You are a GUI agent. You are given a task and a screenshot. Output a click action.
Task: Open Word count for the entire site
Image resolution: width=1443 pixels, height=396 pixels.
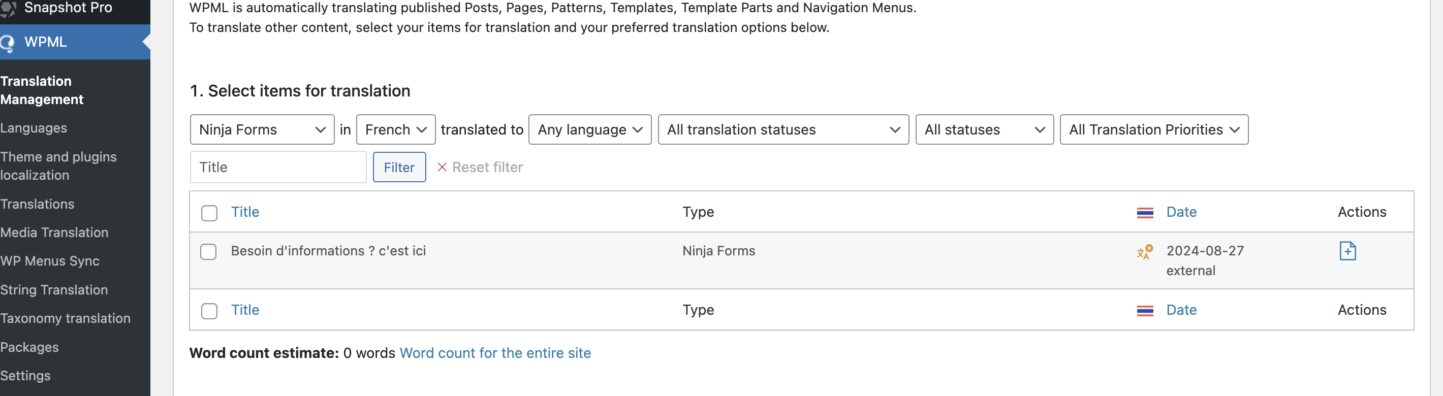[x=495, y=353]
